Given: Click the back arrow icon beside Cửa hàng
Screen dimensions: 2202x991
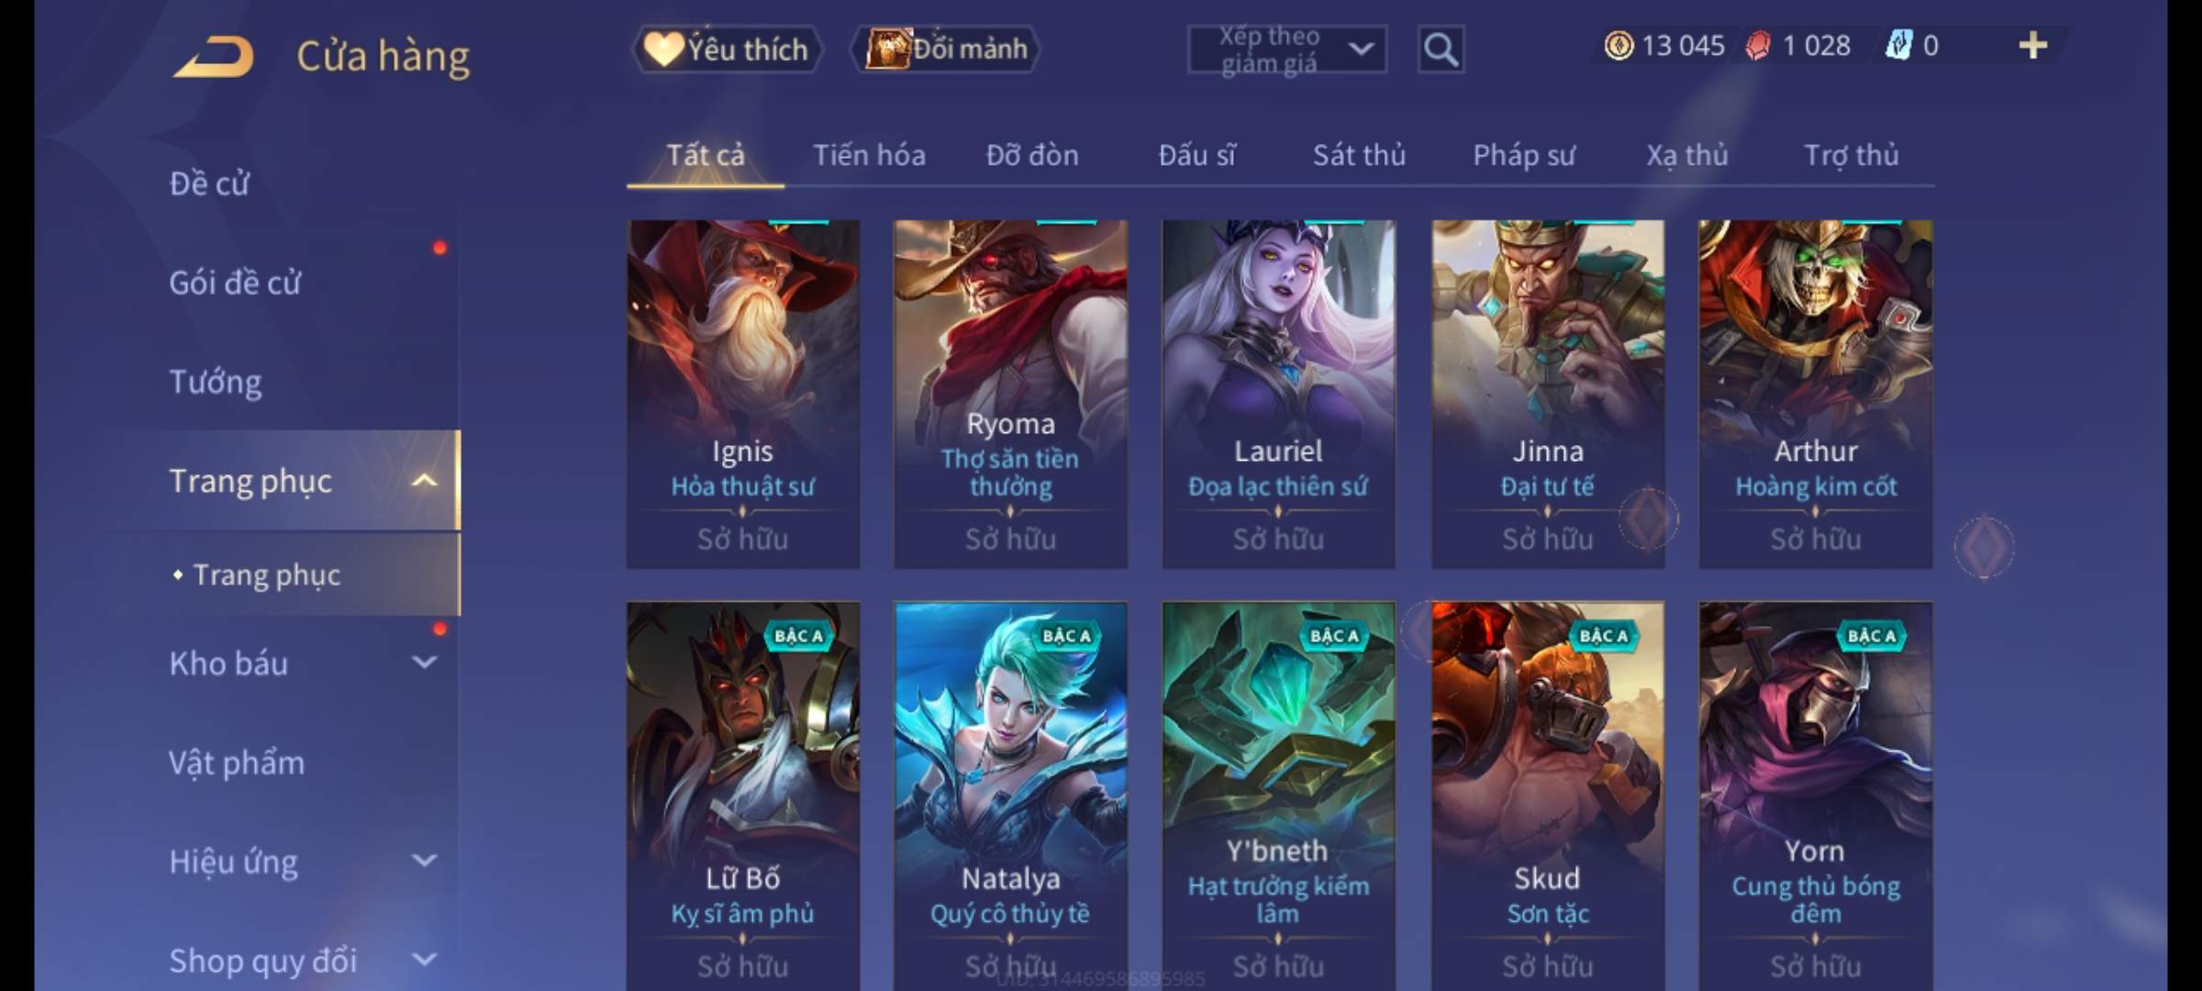Looking at the screenshot, I should pos(214,57).
